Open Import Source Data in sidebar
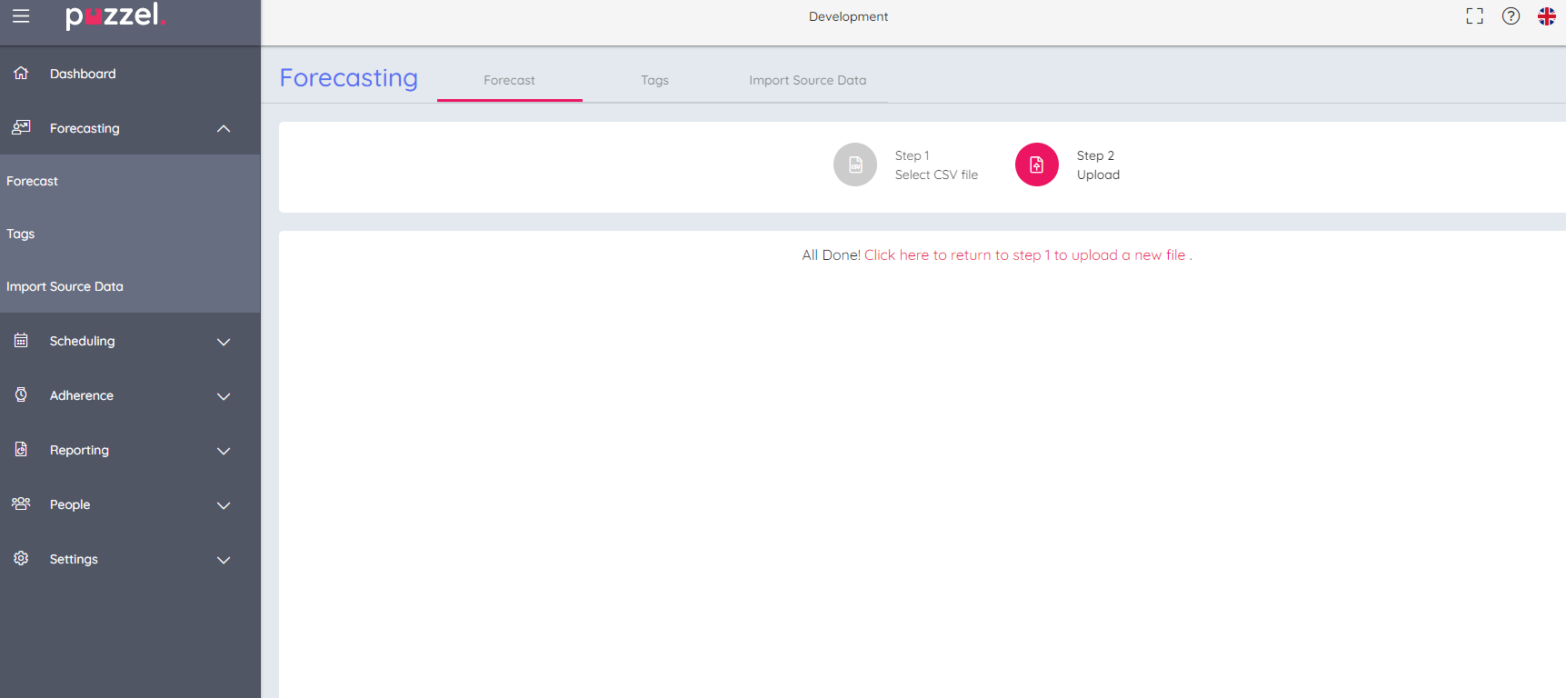 pyautogui.click(x=65, y=286)
